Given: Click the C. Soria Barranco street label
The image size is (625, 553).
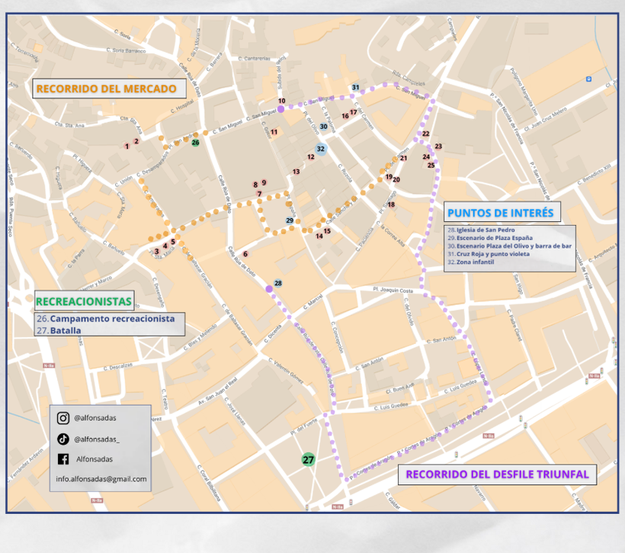Looking at the screenshot, I should pyautogui.click(x=126, y=50).
